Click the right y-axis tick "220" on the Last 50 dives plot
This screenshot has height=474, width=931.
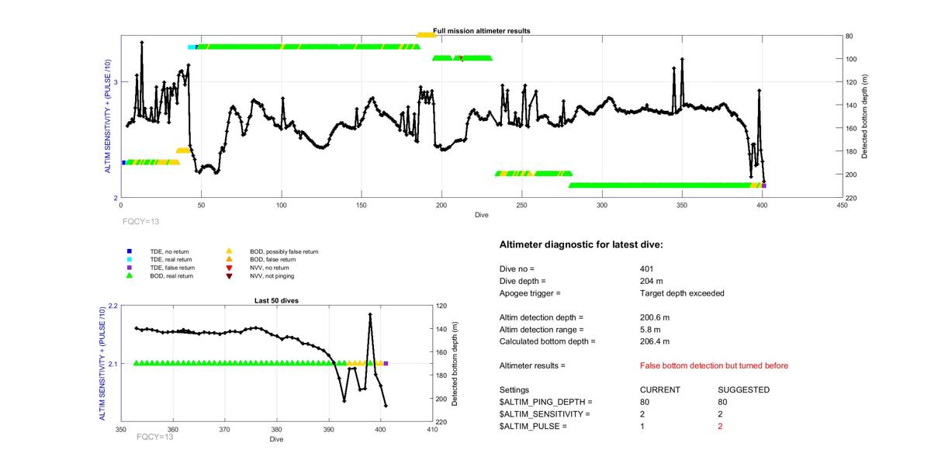443,422
